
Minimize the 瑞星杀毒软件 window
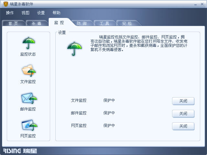pos(195,4)
